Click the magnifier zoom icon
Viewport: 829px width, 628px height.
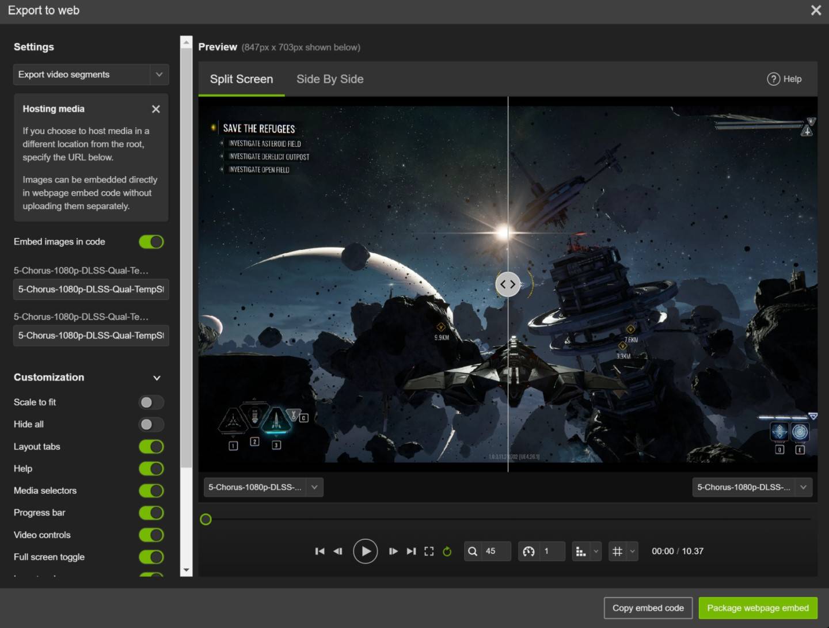click(x=473, y=551)
